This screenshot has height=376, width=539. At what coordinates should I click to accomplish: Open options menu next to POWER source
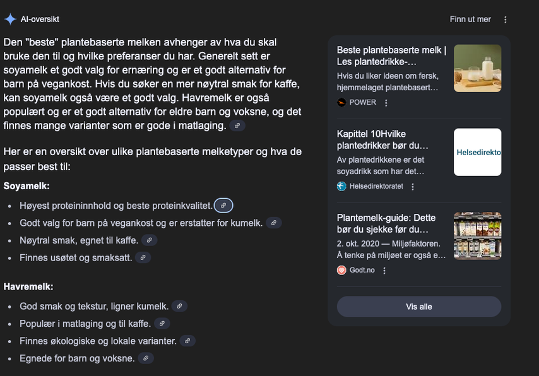[387, 103]
